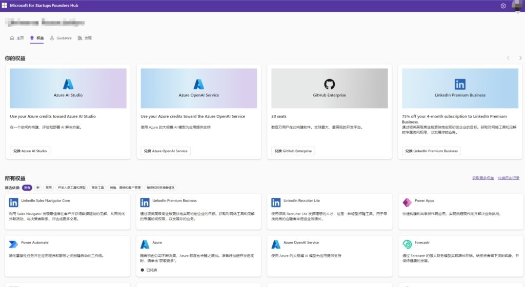Switch to the 主页 tab

[x=17, y=38]
